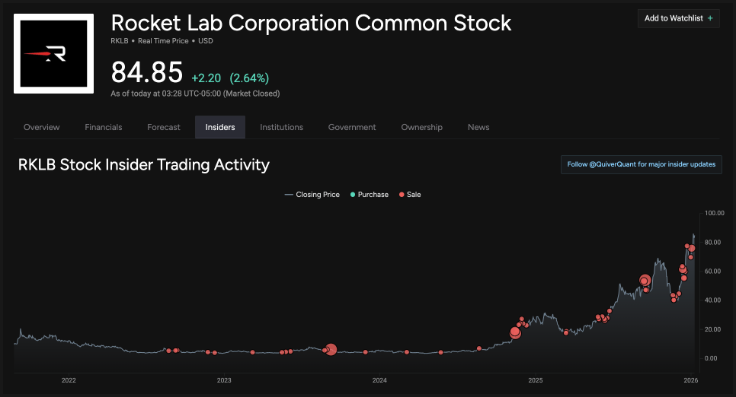Switch to the Ownership tab
The image size is (736, 397).
point(421,127)
